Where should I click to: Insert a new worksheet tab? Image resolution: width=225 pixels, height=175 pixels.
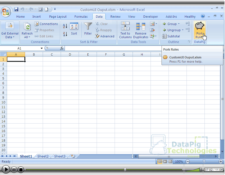pyautogui.click(x=73, y=156)
